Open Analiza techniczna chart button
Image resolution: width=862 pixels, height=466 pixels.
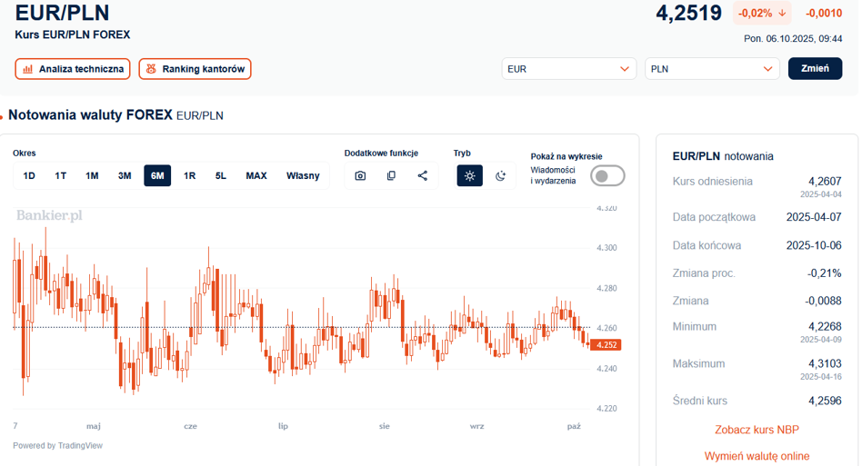tap(73, 69)
